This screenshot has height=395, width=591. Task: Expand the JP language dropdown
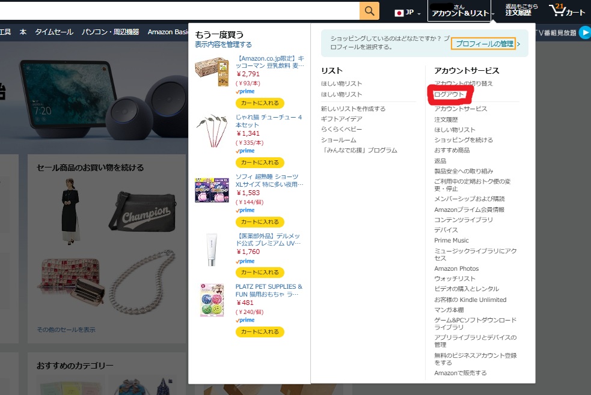(419, 13)
